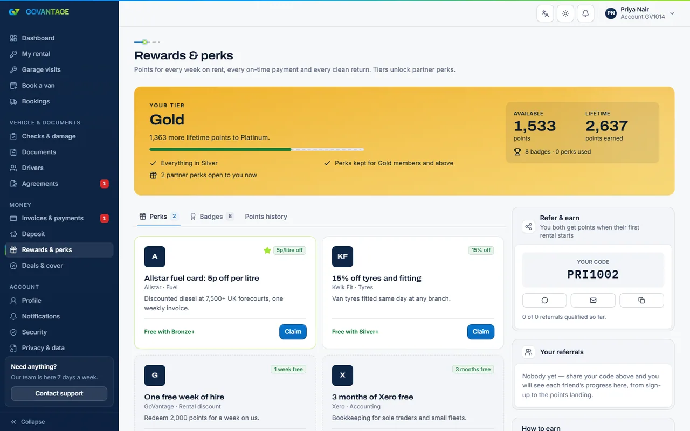The image size is (690, 431).
Task: Open the One free week of hire card
Action: [x=225, y=393]
